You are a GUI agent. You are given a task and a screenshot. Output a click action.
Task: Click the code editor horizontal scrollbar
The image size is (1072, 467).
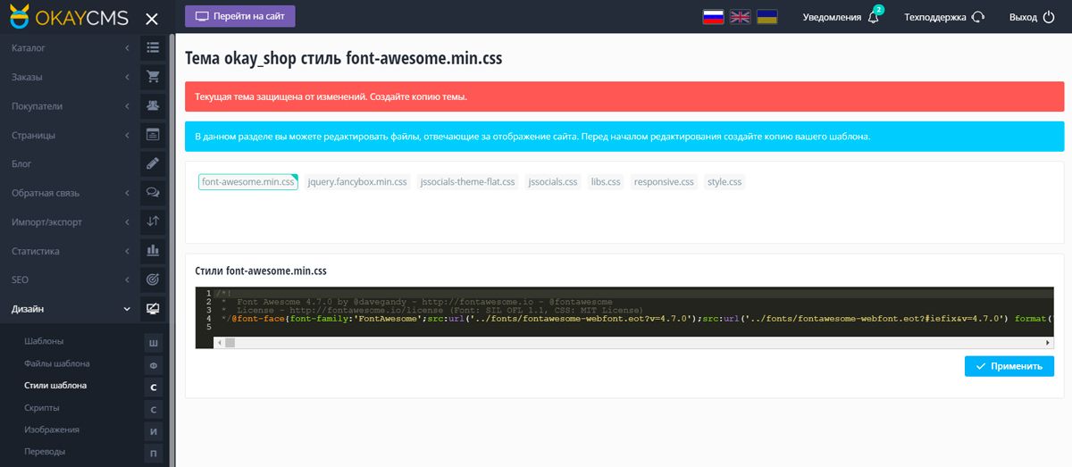(625, 342)
